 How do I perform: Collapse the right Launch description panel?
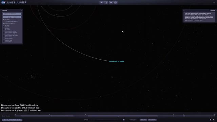(184, 10)
